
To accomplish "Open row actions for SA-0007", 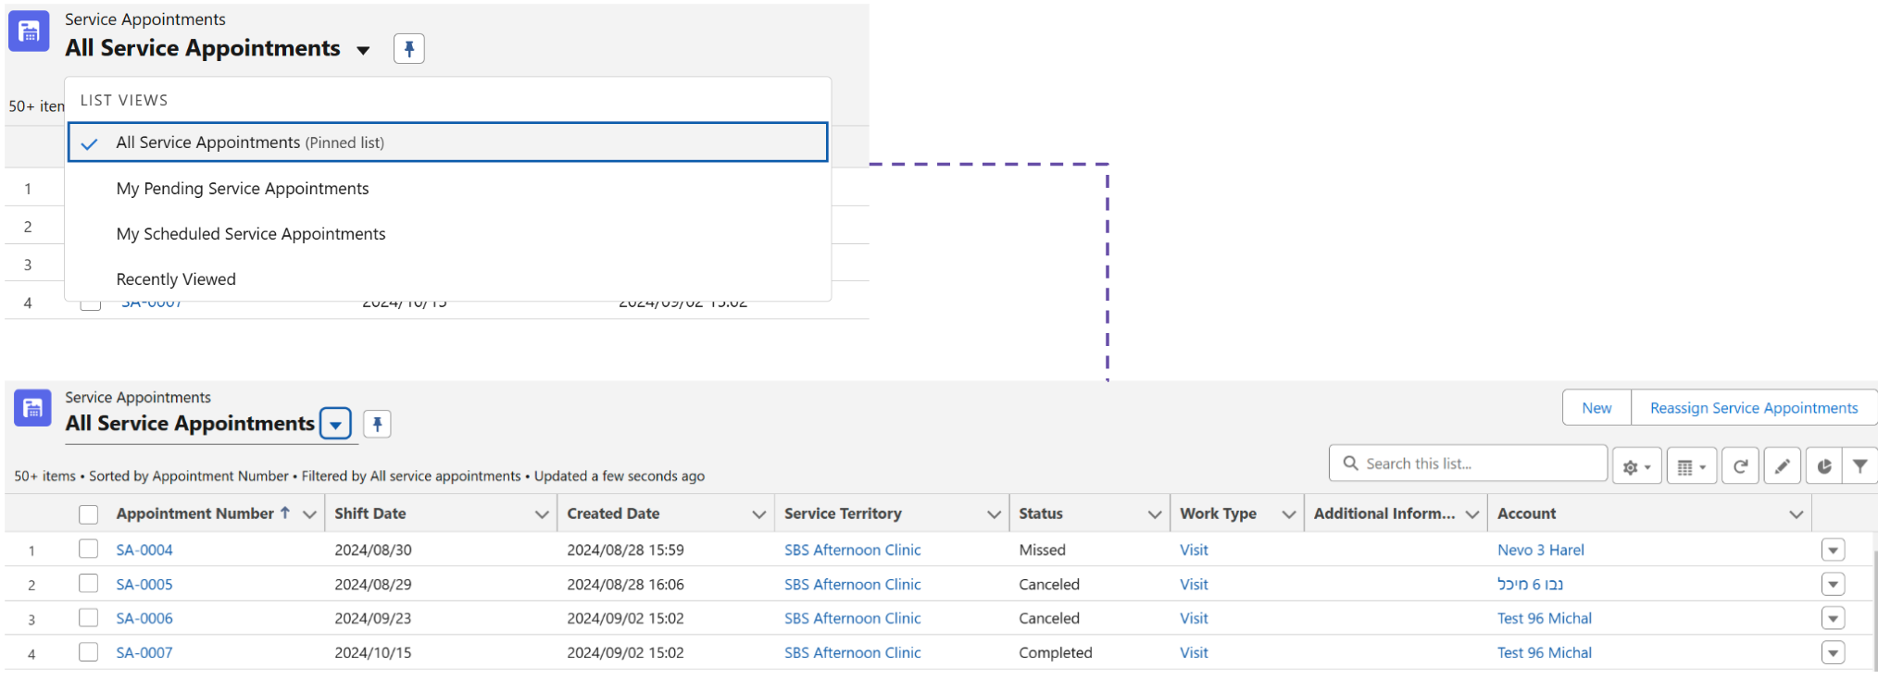I will pos(1833,652).
